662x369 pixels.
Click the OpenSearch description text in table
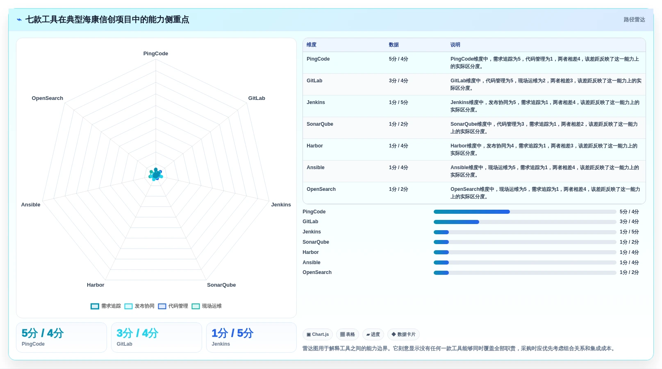pyautogui.click(x=545, y=193)
